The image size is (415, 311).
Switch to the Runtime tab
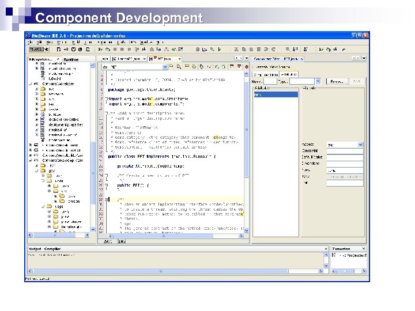click(71, 59)
